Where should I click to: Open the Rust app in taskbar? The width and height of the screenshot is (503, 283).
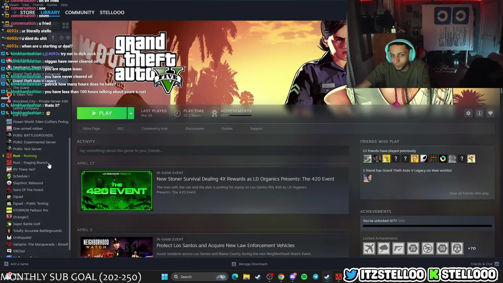(x=339, y=277)
